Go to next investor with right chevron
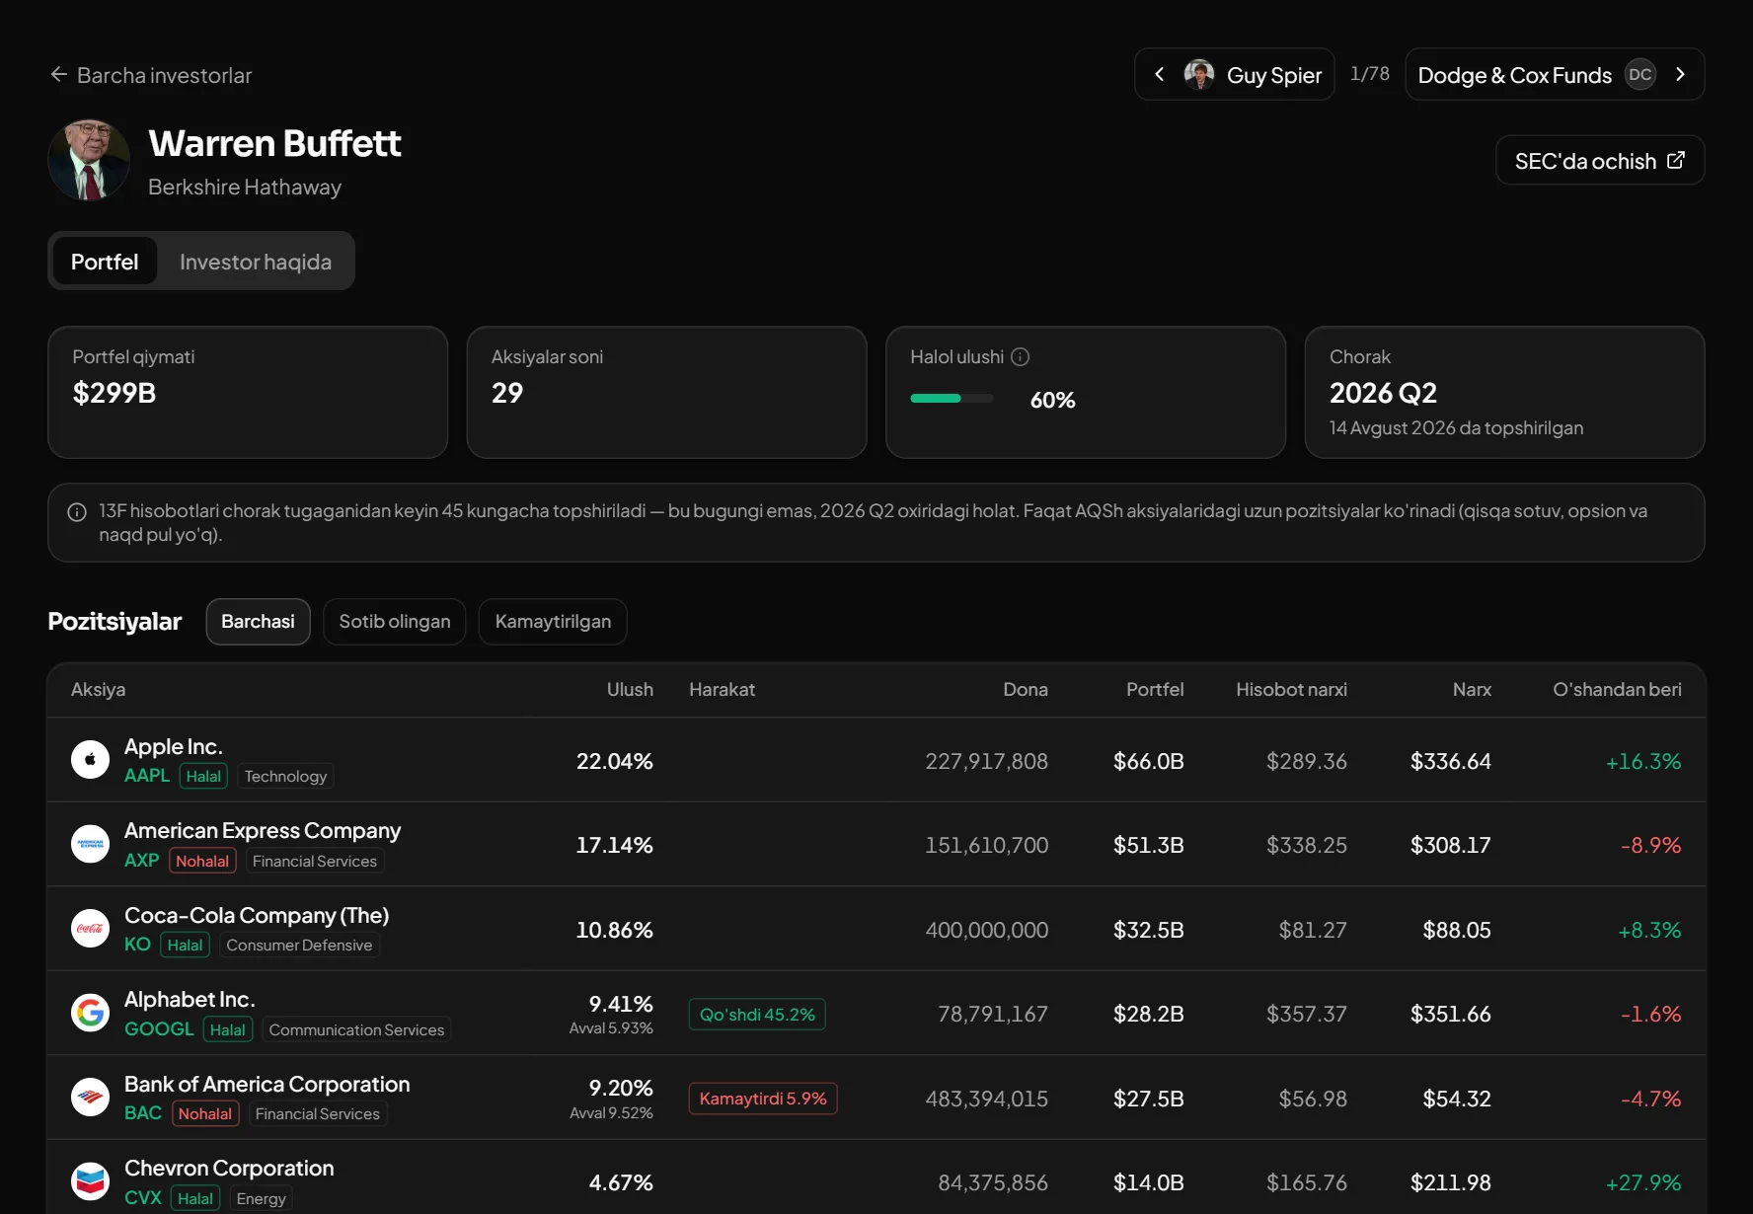1753x1214 pixels. [x=1680, y=75]
